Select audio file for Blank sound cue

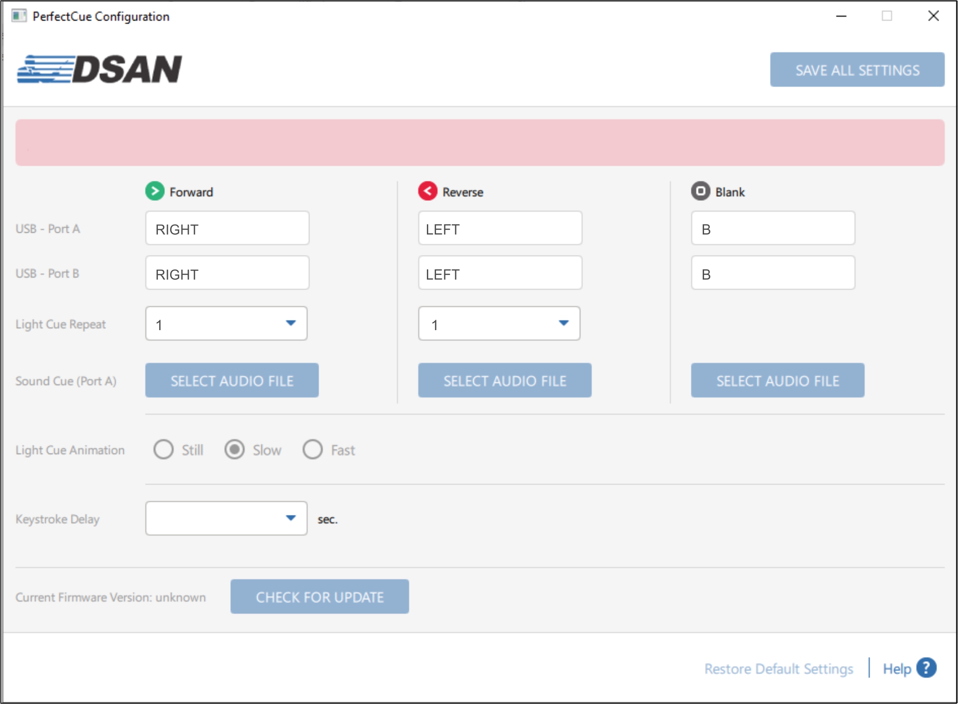point(777,380)
